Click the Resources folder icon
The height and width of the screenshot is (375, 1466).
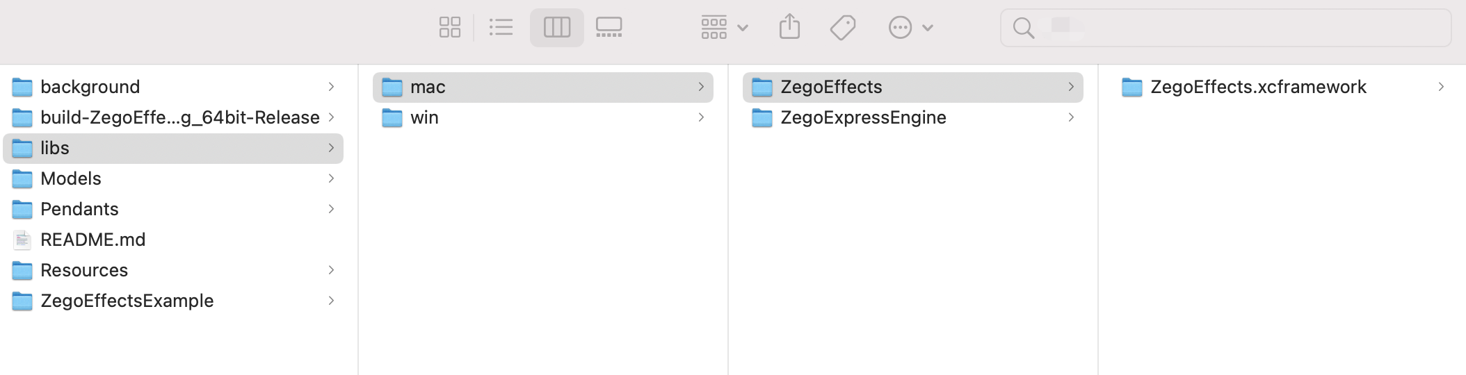22,270
